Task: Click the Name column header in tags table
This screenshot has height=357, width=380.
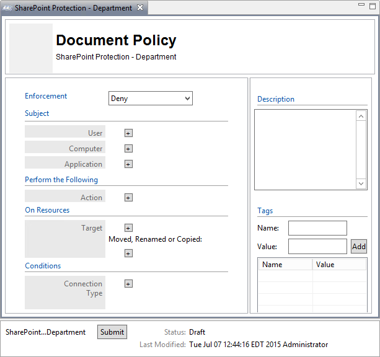Action: point(285,265)
